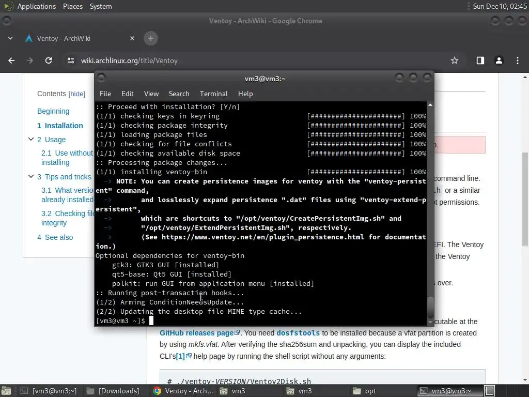Collapse the Tips and tricks chevron
Image resolution: width=529 pixels, height=397 pixels.
point(30,176)
